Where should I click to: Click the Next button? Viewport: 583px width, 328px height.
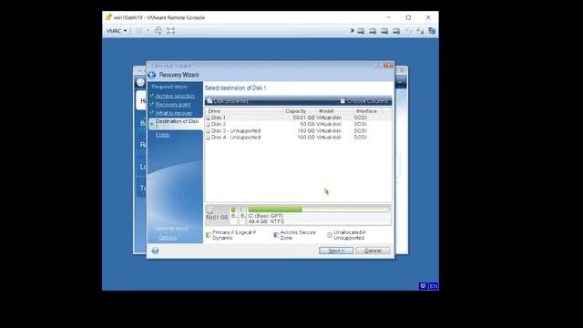coord(336,251)
